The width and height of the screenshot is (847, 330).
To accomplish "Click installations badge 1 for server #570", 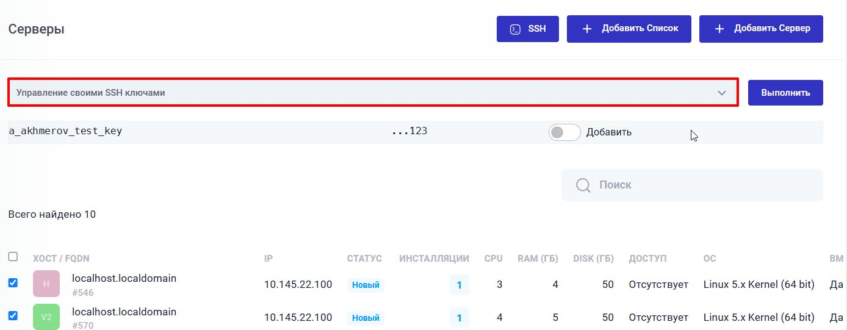I will (x=460, y=318).
